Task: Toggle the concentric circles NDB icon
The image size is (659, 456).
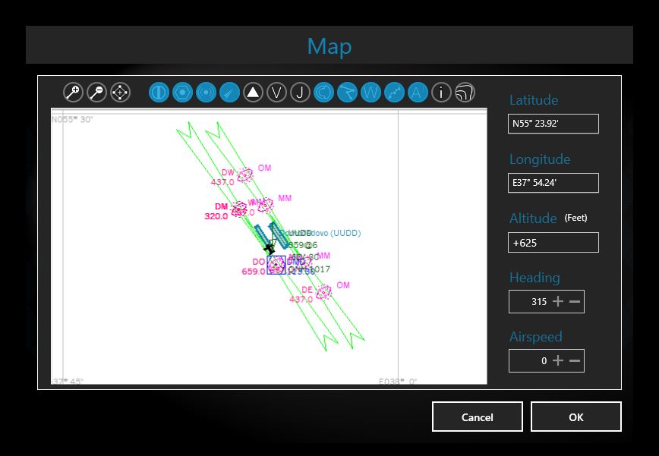Action: coord(206,93)
